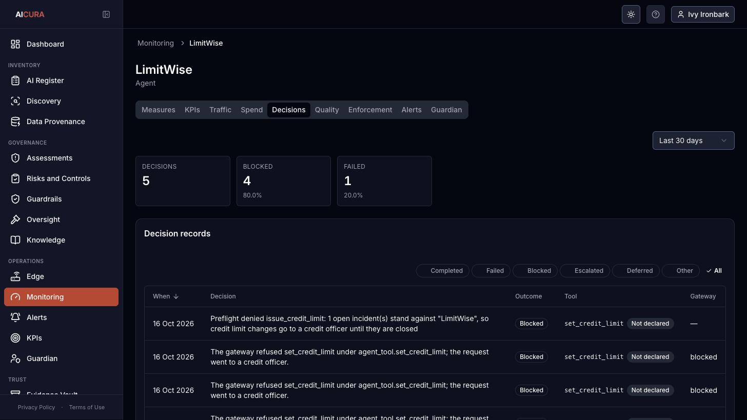Viewport: 747px width, 420px height.
Task: Open Ivy Ironbark user menu
Action: point(702,14)
